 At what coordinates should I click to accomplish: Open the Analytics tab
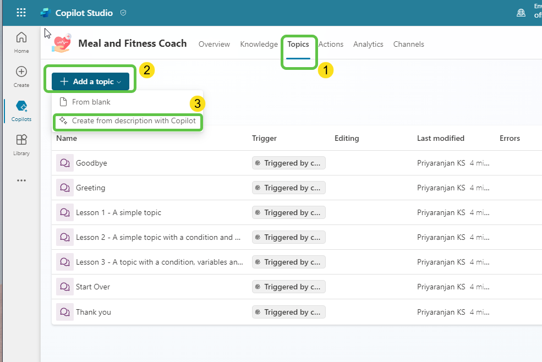(x=368, y=44)
